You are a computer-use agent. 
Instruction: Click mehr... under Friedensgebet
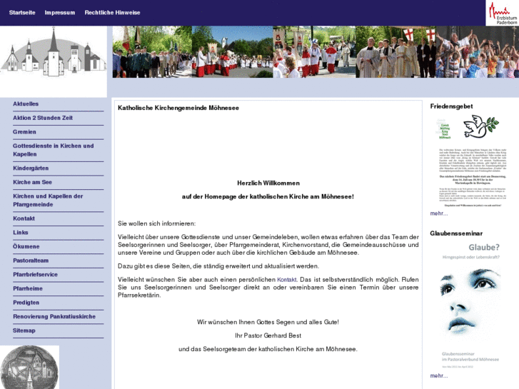(x=439, y=213)
